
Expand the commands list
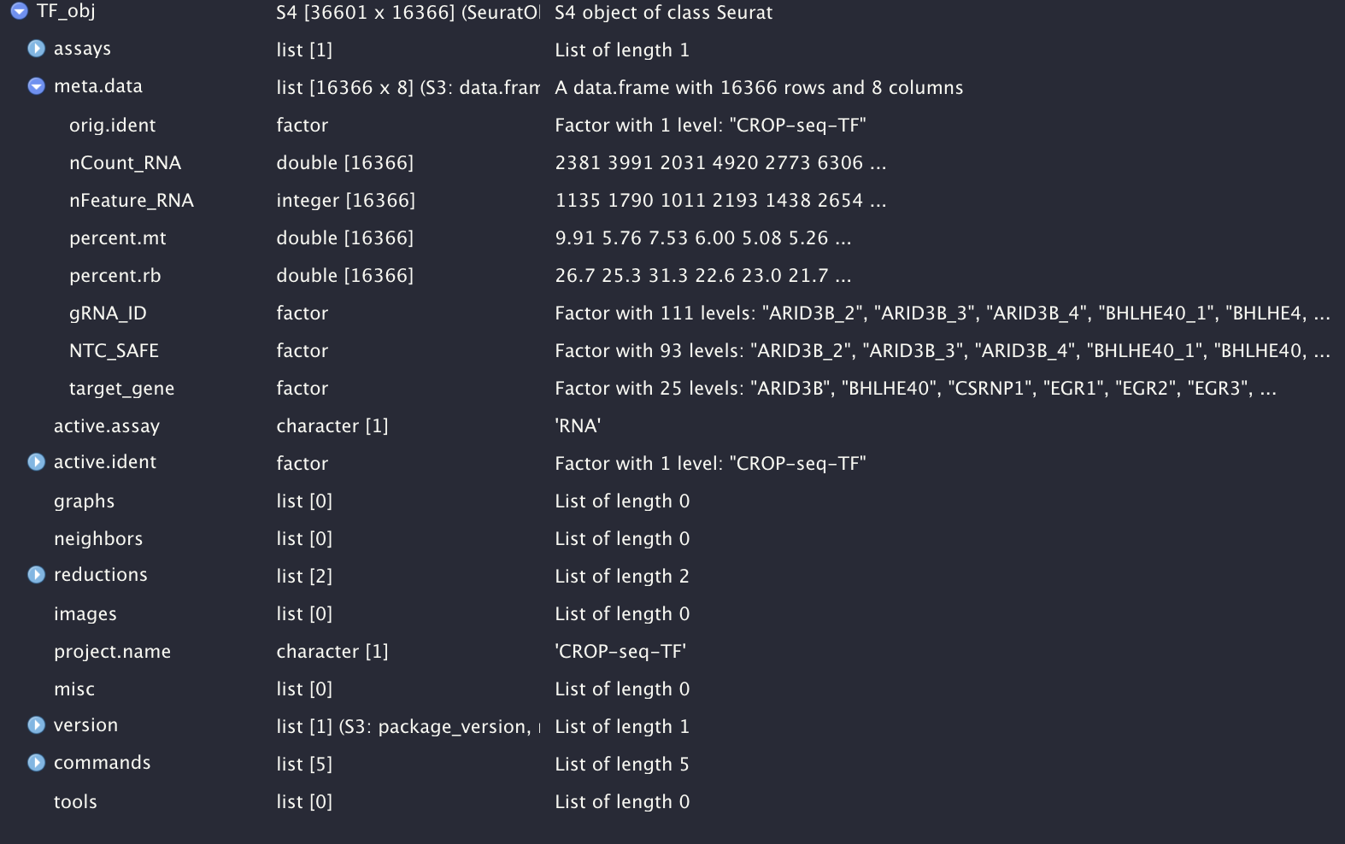tap(35, 763)
